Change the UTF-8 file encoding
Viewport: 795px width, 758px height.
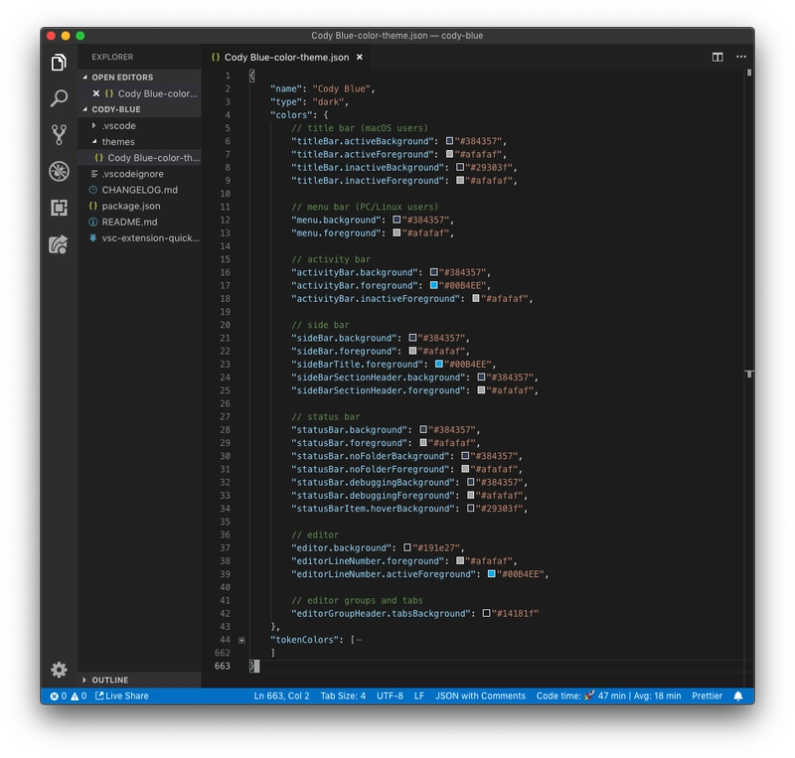pyautogui.click(x=390, y=696)
